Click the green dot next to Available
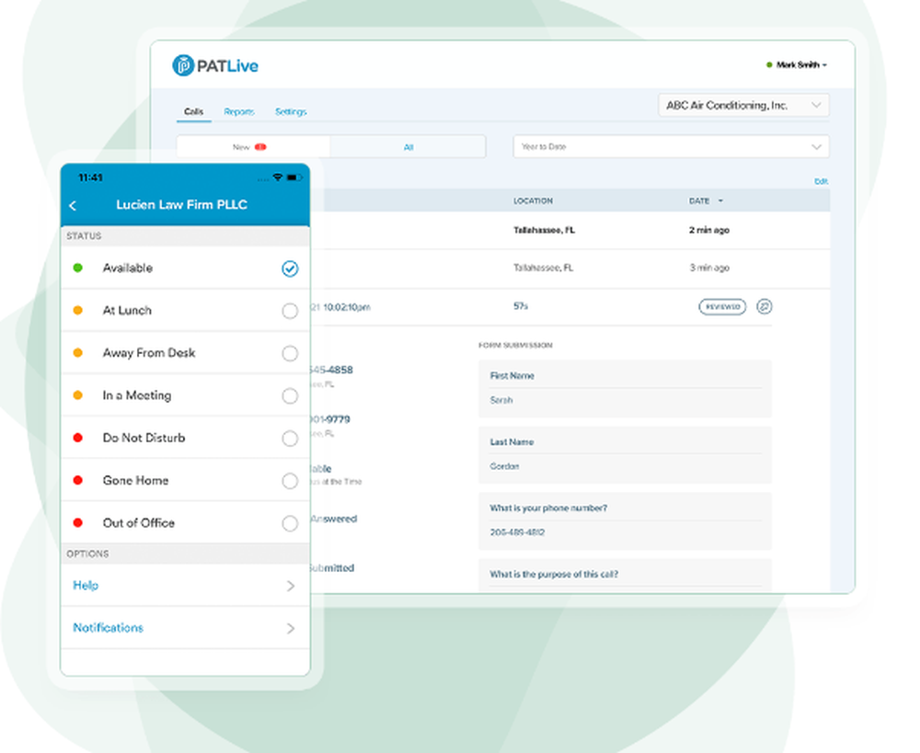Image resolution: width=920 pixels, height=753 pixels. click(77, 268)
